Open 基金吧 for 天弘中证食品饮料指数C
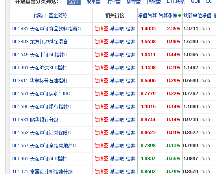 [x=117, y=29]
